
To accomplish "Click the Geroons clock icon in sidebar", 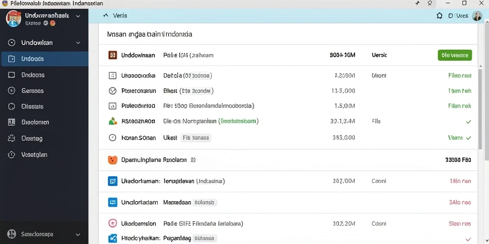I will click(x=11, y=91).
